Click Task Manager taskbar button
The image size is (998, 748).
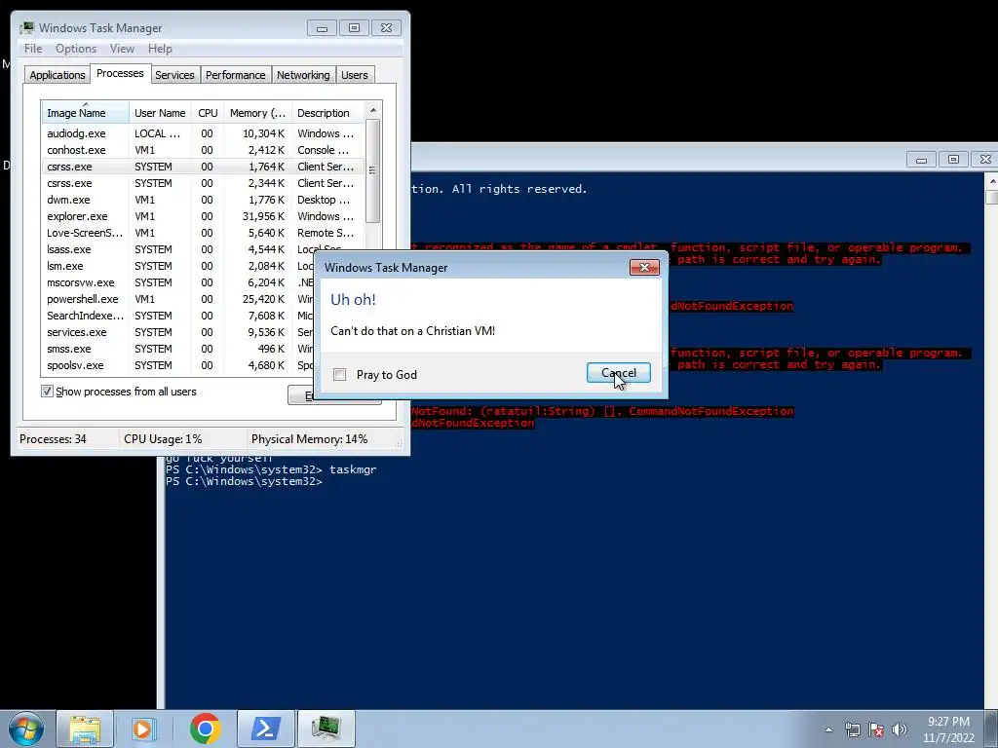pos(326,729)
